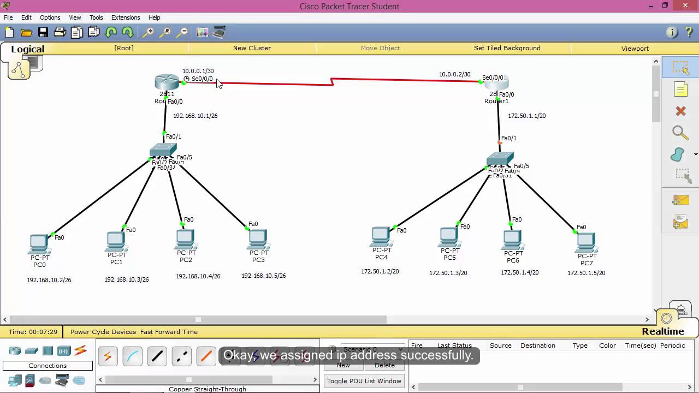The image size is (699, 393).
Task: Reset zoom with magnifier R icon
Action: tap(164, 32)
